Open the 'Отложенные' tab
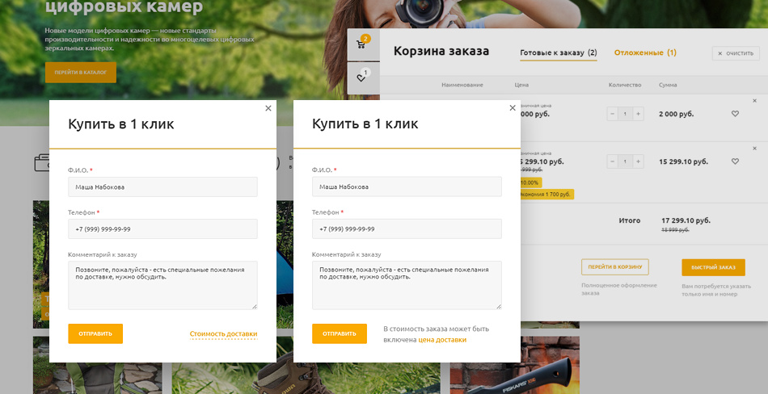 [644, 52]
